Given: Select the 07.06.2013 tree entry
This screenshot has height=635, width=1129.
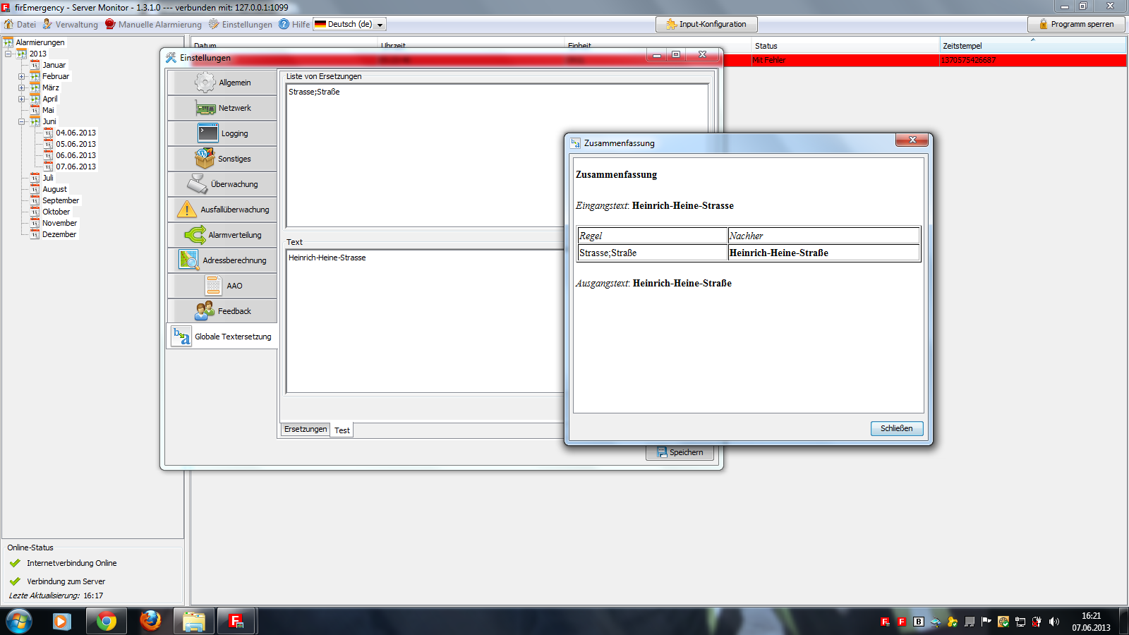Looking at the screenshot, I should pos(76,167).
